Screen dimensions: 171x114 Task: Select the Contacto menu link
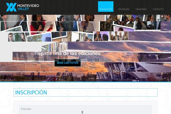click(x=158, y=9)
